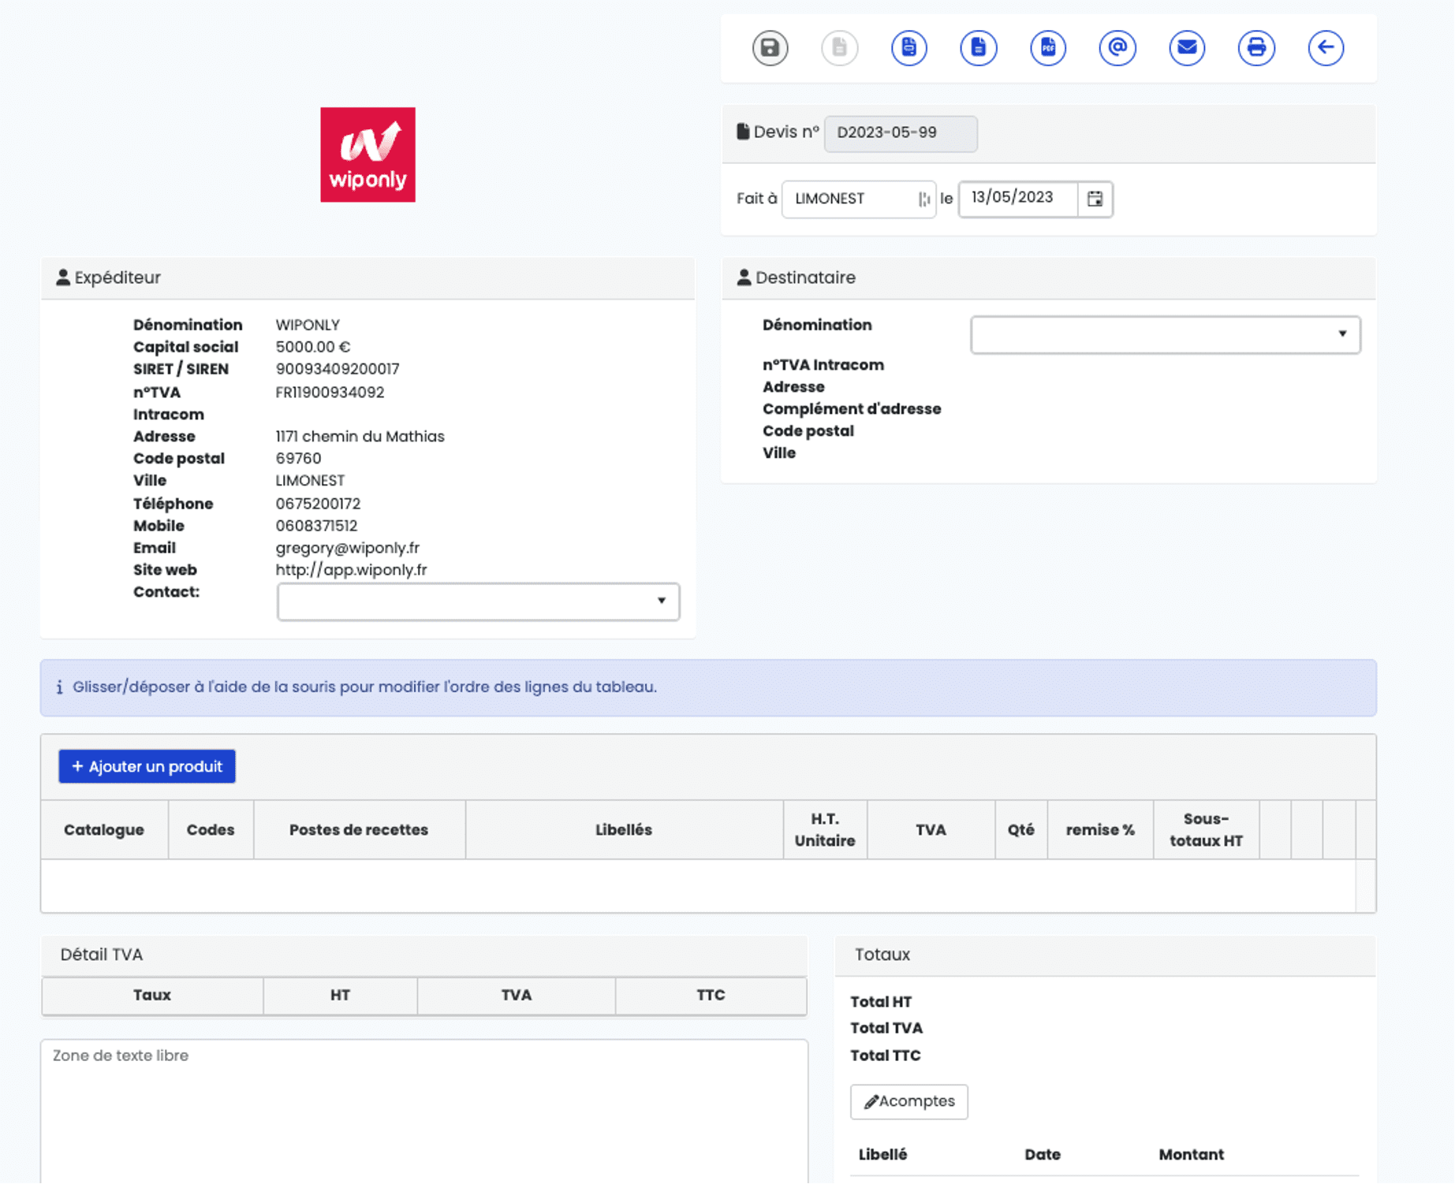Click the Acomptes button
This screenshot has width=1455, height=1184.
click(908, 1101)
